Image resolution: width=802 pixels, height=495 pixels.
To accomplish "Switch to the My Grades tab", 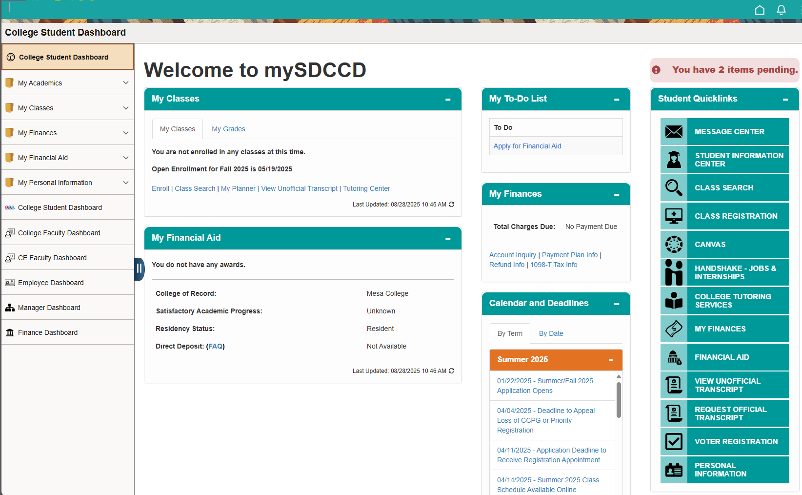I will pos(228,129).
